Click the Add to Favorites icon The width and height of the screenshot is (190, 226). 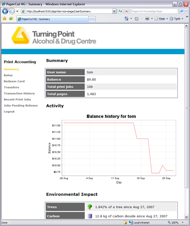click(11, 19)
